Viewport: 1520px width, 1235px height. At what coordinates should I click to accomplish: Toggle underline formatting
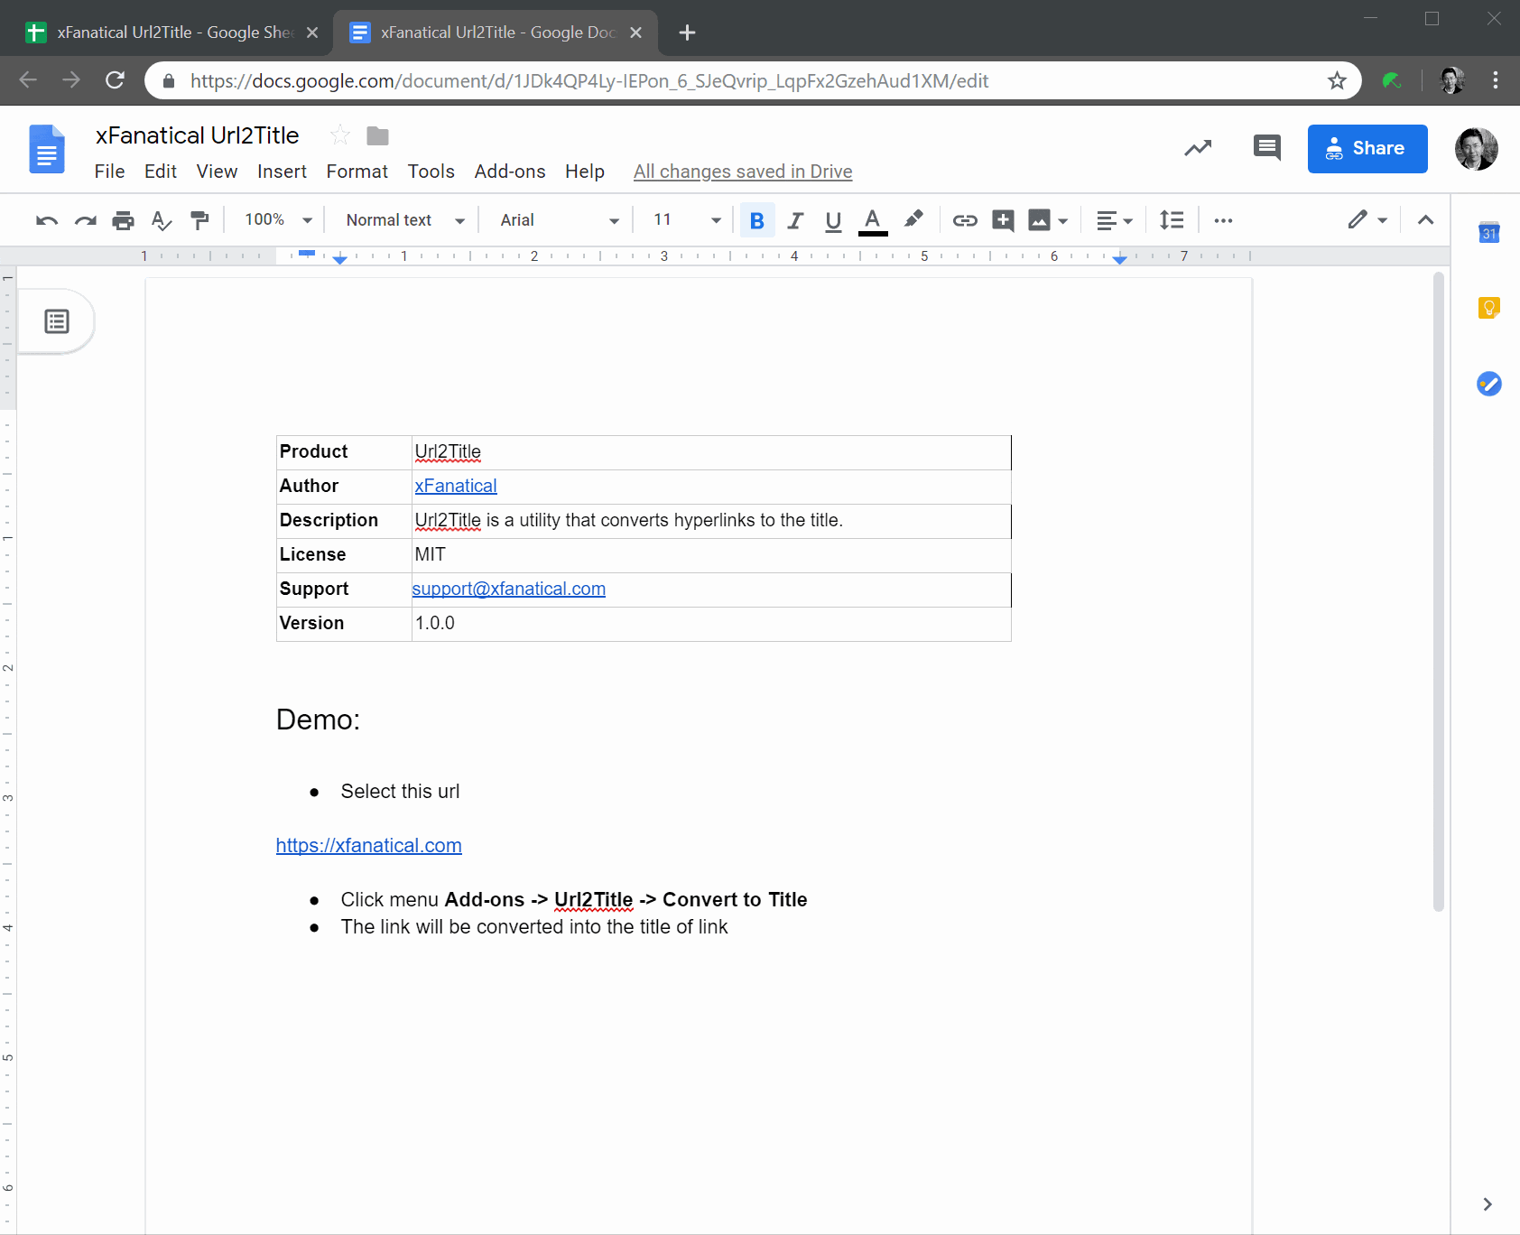[832, 219]
